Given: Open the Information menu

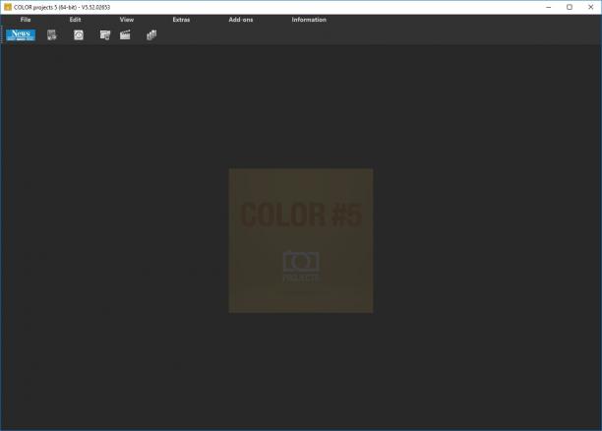Looking at the screenshot, I should 309,20.
